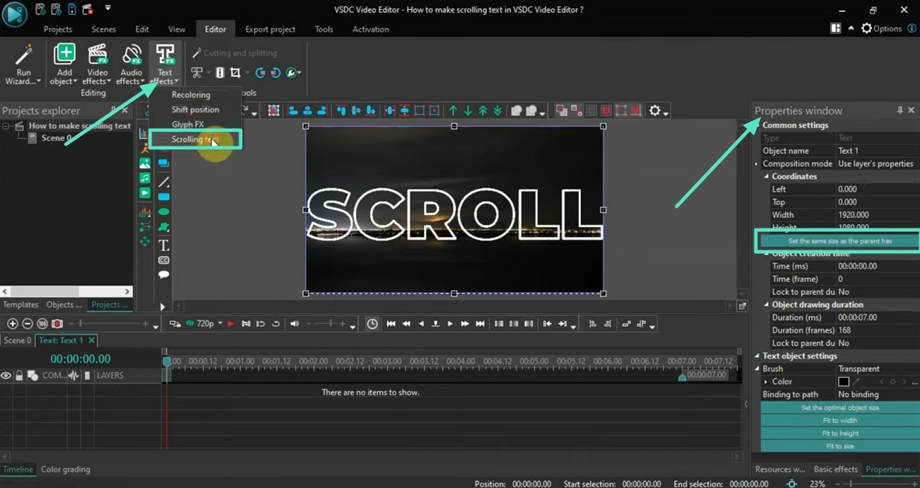Open the 720p preview quality dropdown

[220, 324]
